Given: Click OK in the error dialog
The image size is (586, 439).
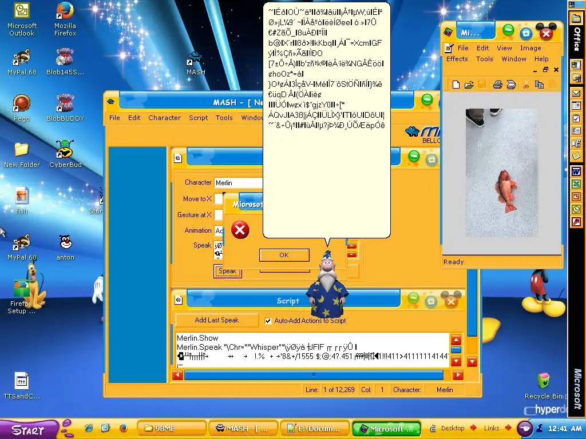Looking at the screenshot, I should (284, 255).
